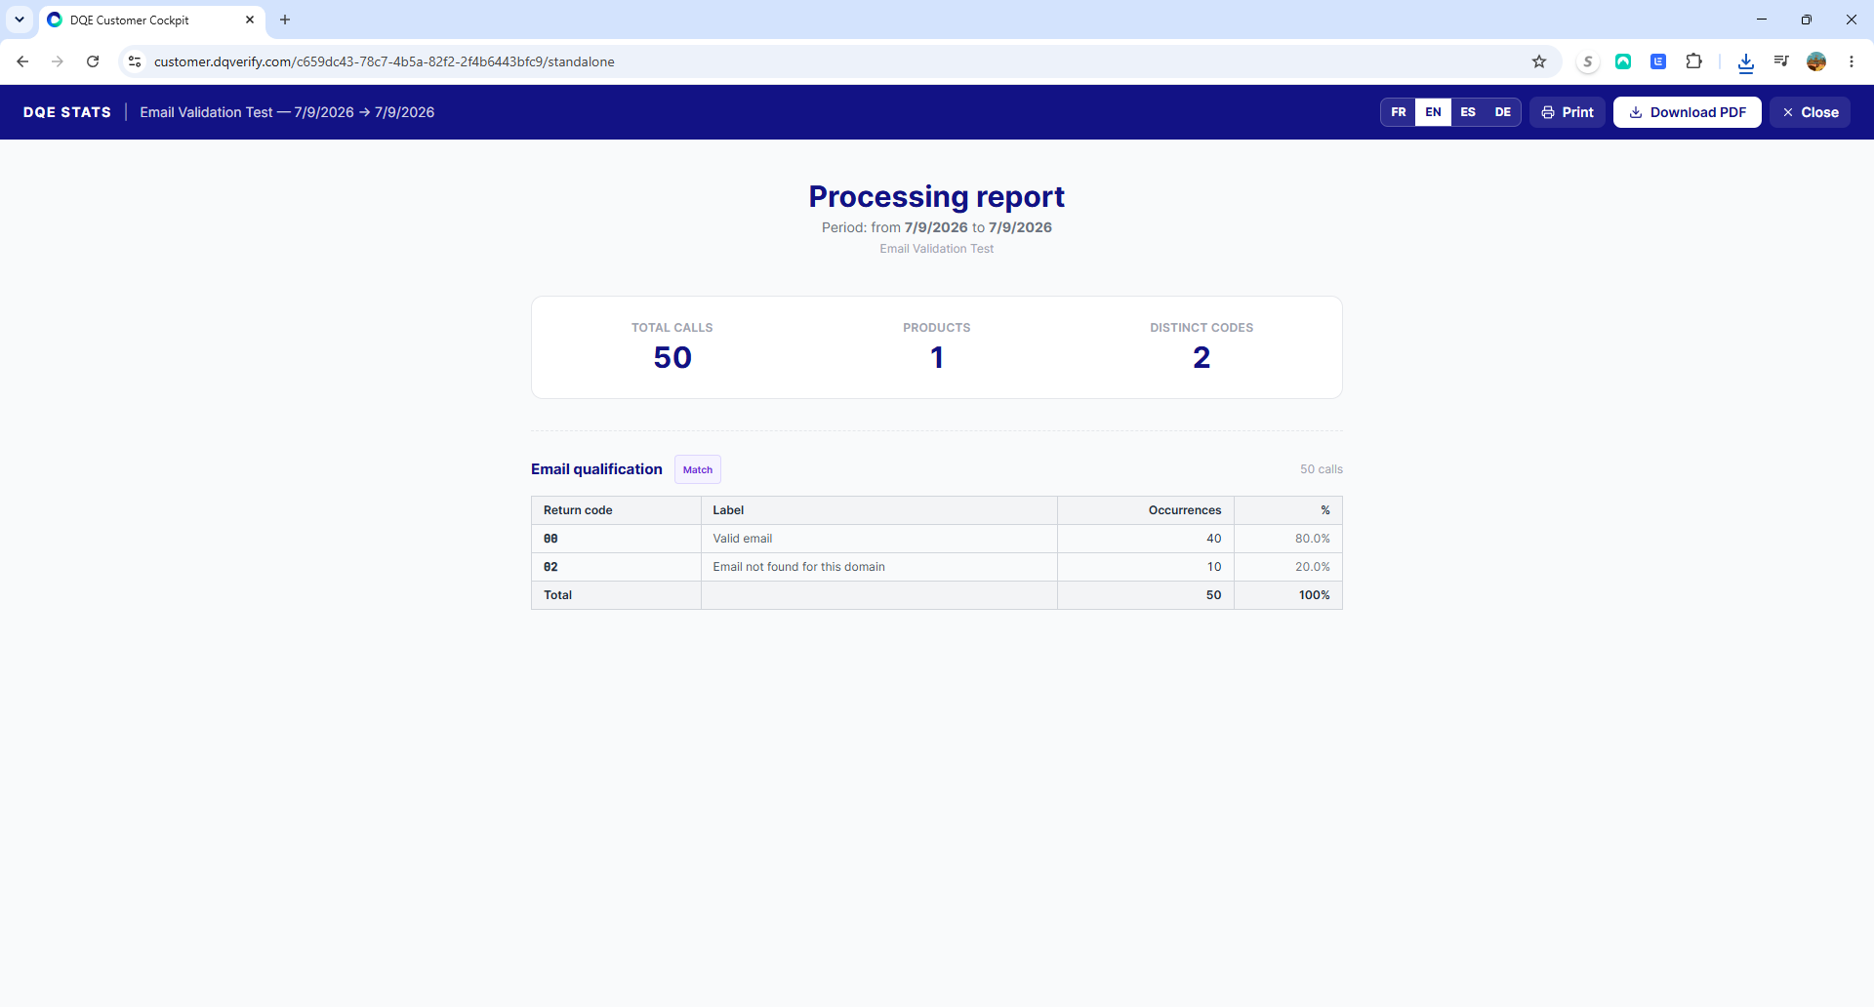Click the DQE STATS logo text
The image size is (1874, 1007).
(67, 112)
